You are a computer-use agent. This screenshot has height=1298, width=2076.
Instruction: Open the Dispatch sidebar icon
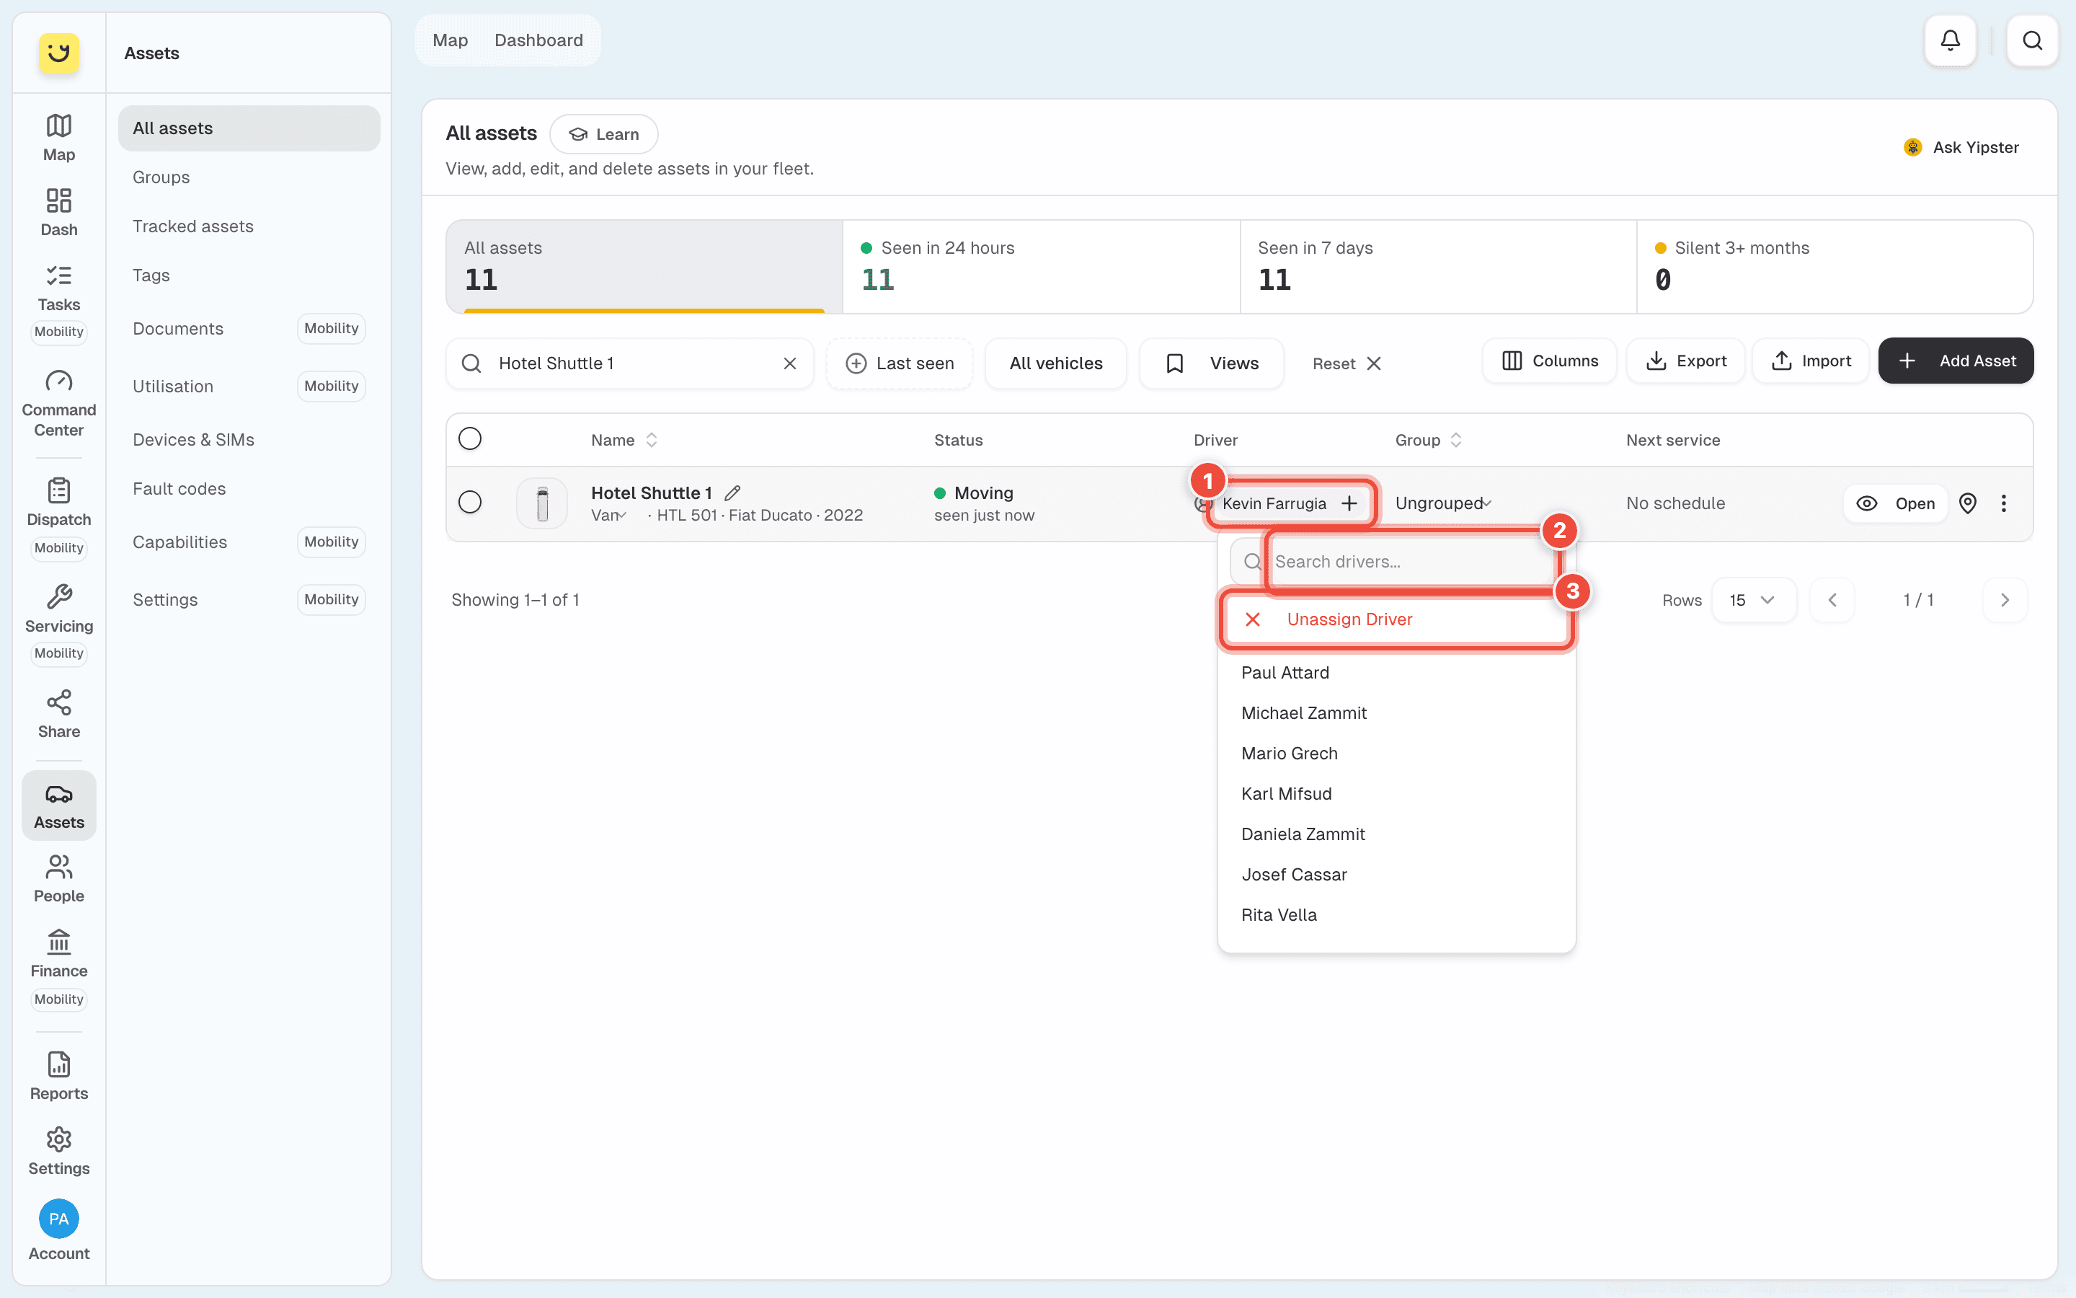pos(58,502)
